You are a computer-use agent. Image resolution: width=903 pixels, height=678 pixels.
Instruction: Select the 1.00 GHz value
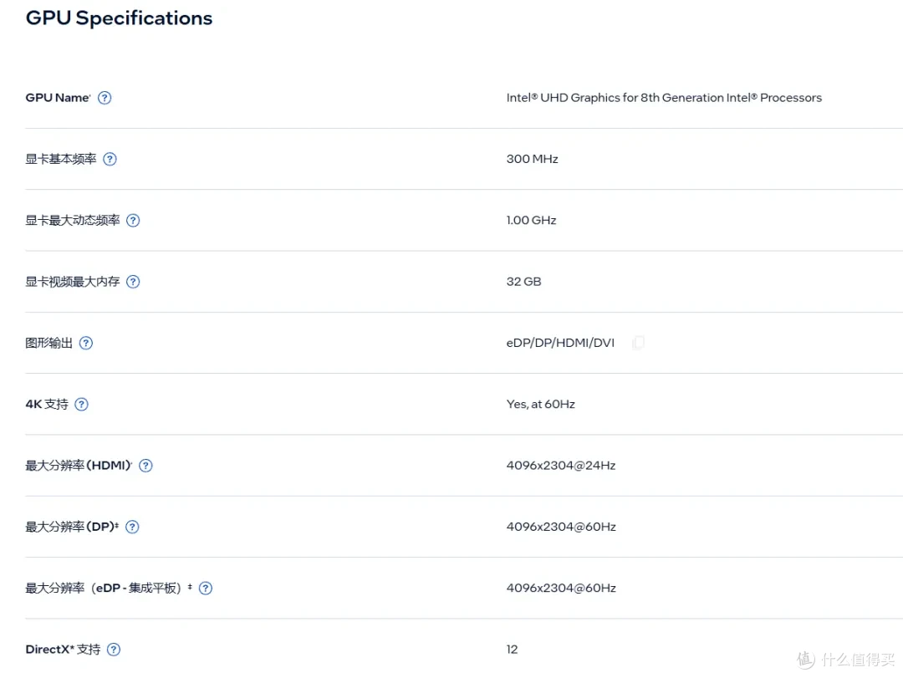pyautogui.click(x=532, y=221)
